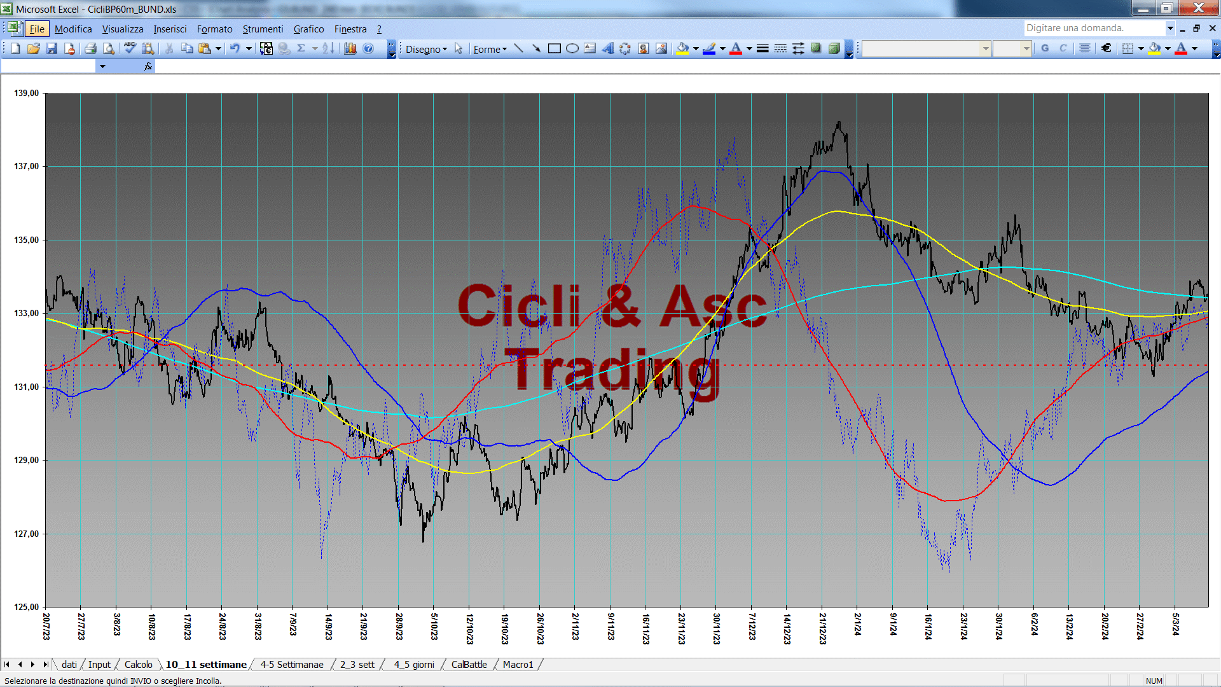
Task: Insert picture from file icon
Action: 661,48
